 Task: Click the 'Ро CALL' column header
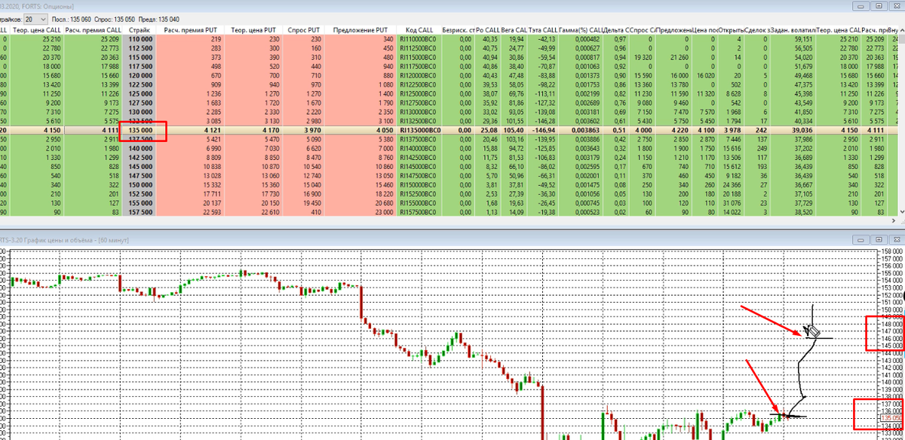[489, 29]
